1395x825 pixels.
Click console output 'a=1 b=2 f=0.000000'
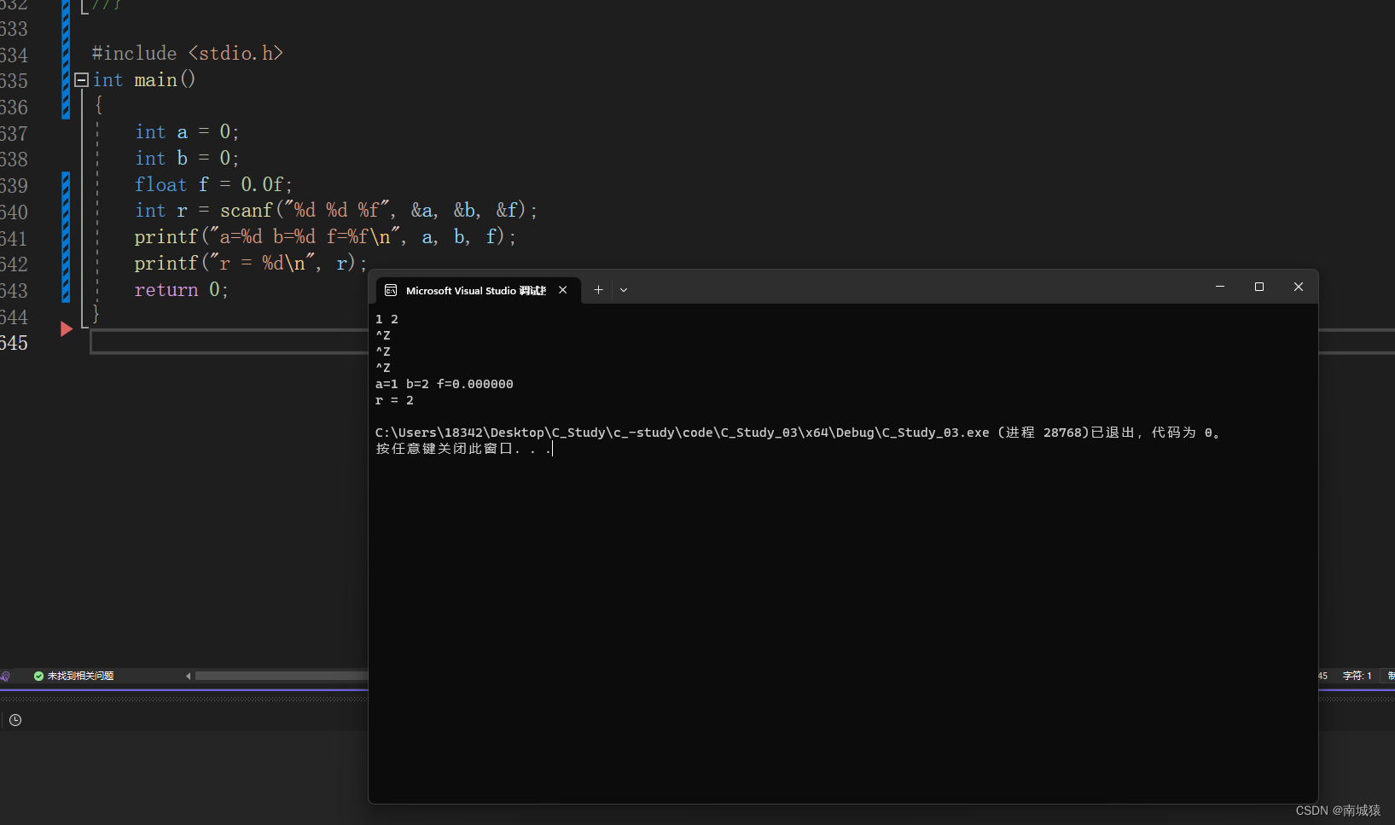coord(445,384)
